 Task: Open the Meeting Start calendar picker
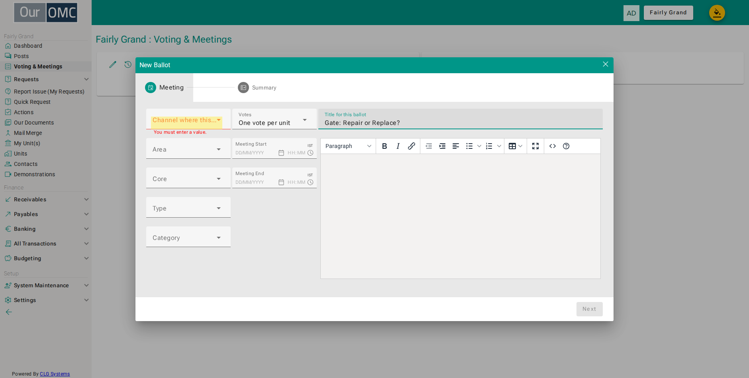click(281, 153)
